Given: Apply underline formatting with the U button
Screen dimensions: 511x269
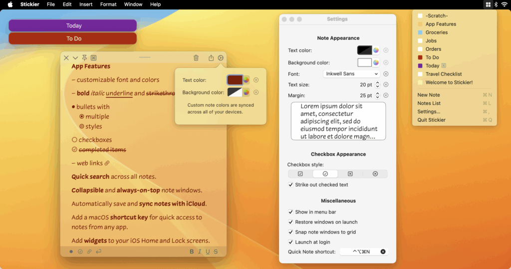Looking at the screenshot, I should point(208,252).
